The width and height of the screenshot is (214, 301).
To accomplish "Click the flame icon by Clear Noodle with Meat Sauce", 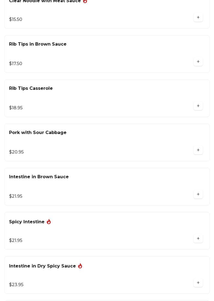I will pyautogui.click(x=85, y=1).
